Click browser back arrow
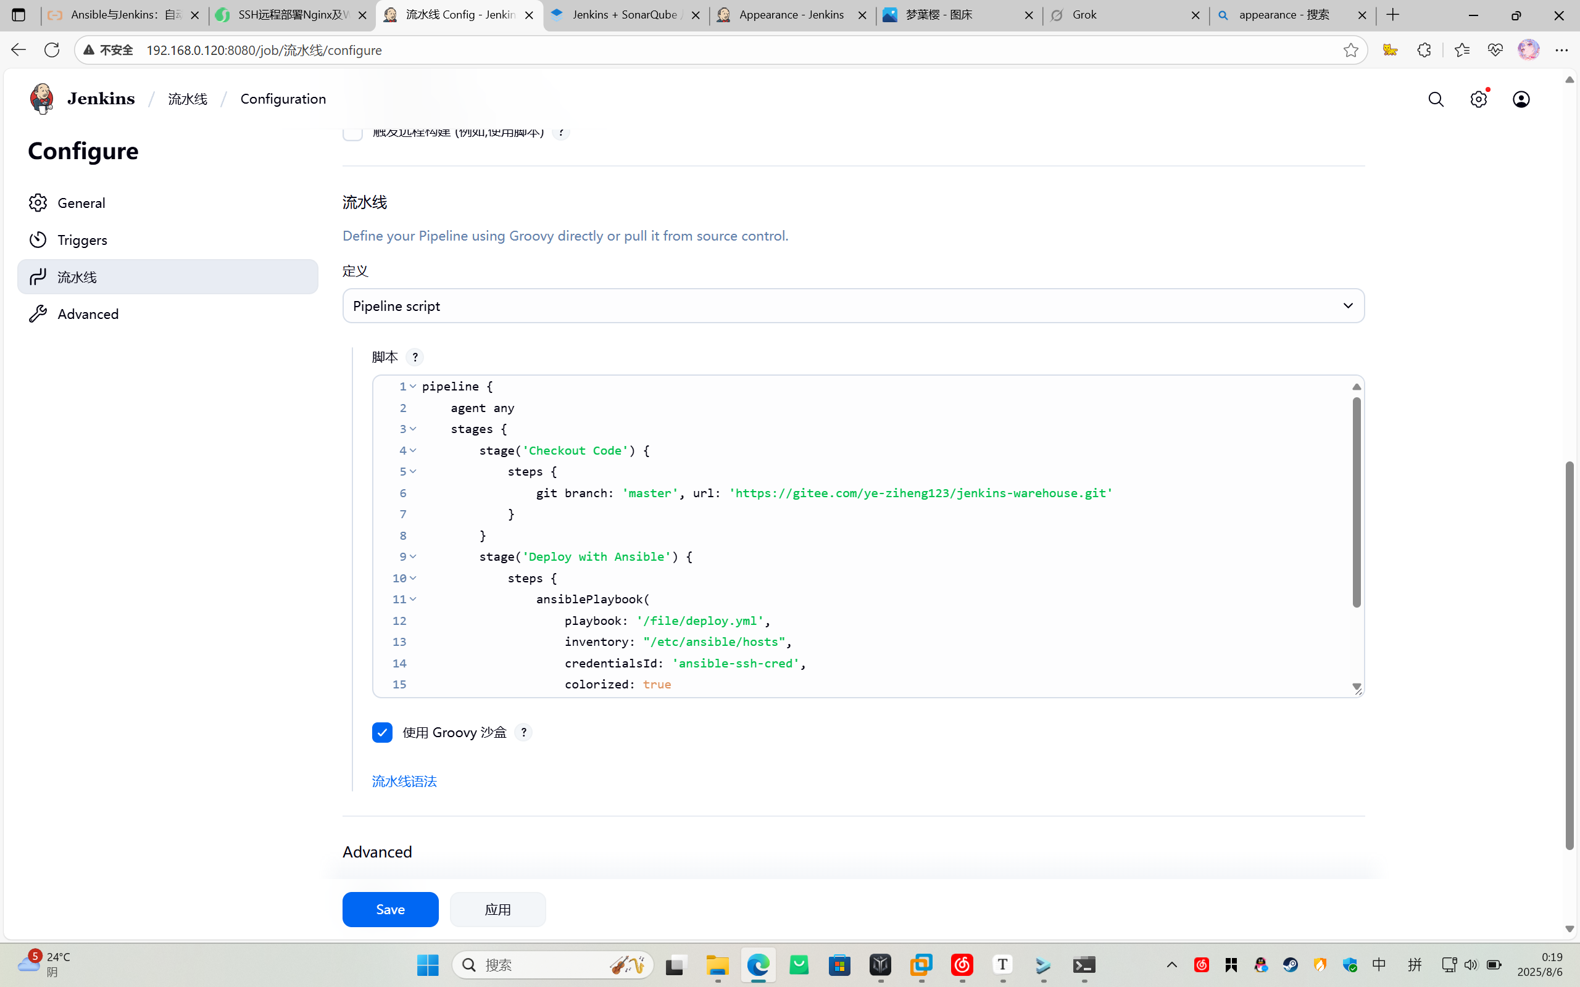1580x987 pixels. [19, 49]
